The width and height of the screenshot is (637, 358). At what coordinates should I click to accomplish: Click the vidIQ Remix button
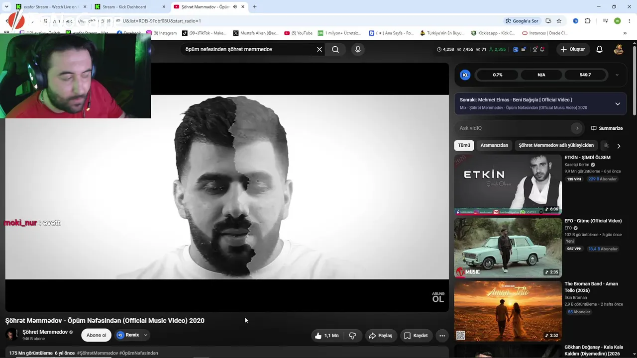point(128,335)
